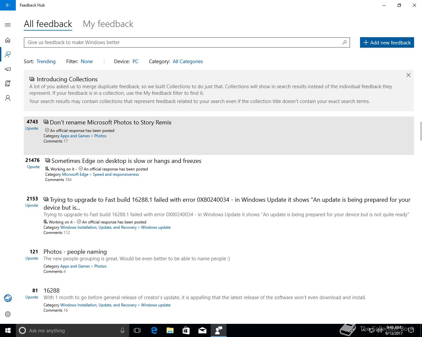Viewport: 422px width, 337px height.
Task: Open Profile person icon in sidebar
Action: [x=8, y=98]
